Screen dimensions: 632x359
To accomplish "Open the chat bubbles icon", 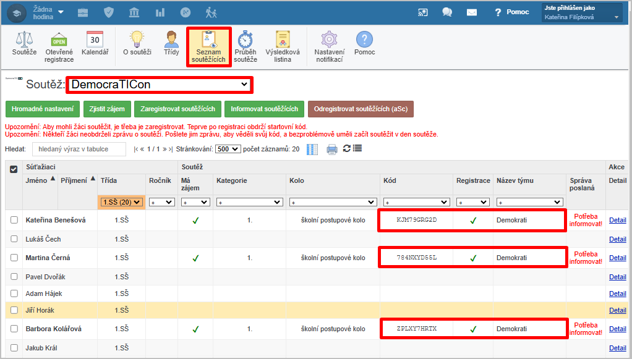I will (447, 12).
